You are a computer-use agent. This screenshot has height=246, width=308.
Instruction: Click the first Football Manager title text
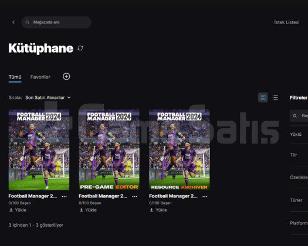(x=33, y=196)
